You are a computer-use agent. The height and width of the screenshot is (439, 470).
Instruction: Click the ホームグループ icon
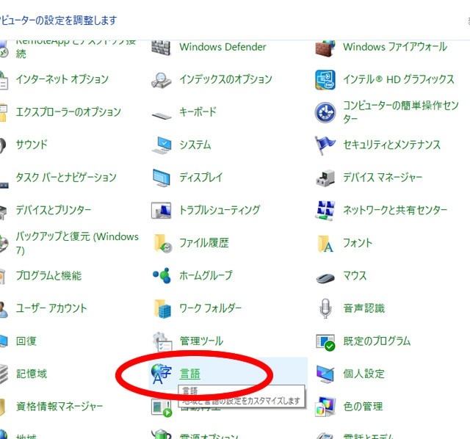pyautogui.click(x=161, y=276)
